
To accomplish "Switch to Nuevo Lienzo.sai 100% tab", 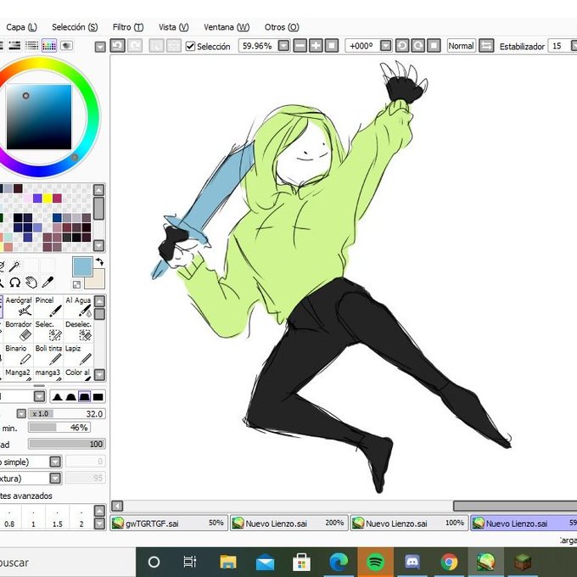I will pyautogui.click(x=409, y=523).
